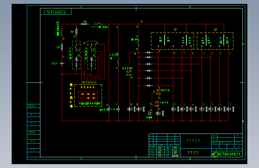
Task: Select the coil on wire 21
Action: point(158,113)
